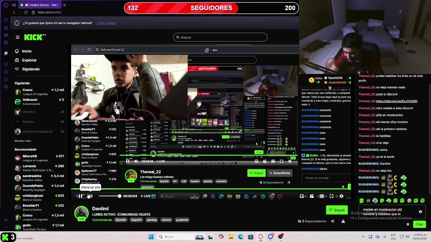Open Extensions cube icon in the Opera sidebar
This screenshot has width=431, height=242.
click(6, 79)
